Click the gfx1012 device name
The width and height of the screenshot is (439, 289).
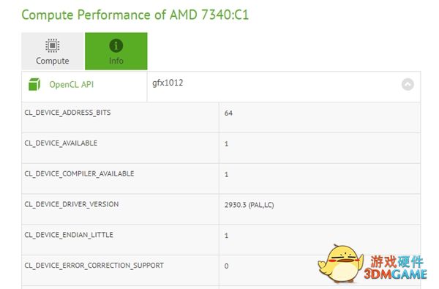tap(168, 83)
